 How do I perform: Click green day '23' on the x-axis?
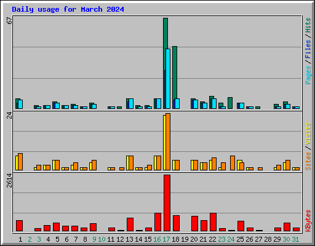tap(221, 239)
